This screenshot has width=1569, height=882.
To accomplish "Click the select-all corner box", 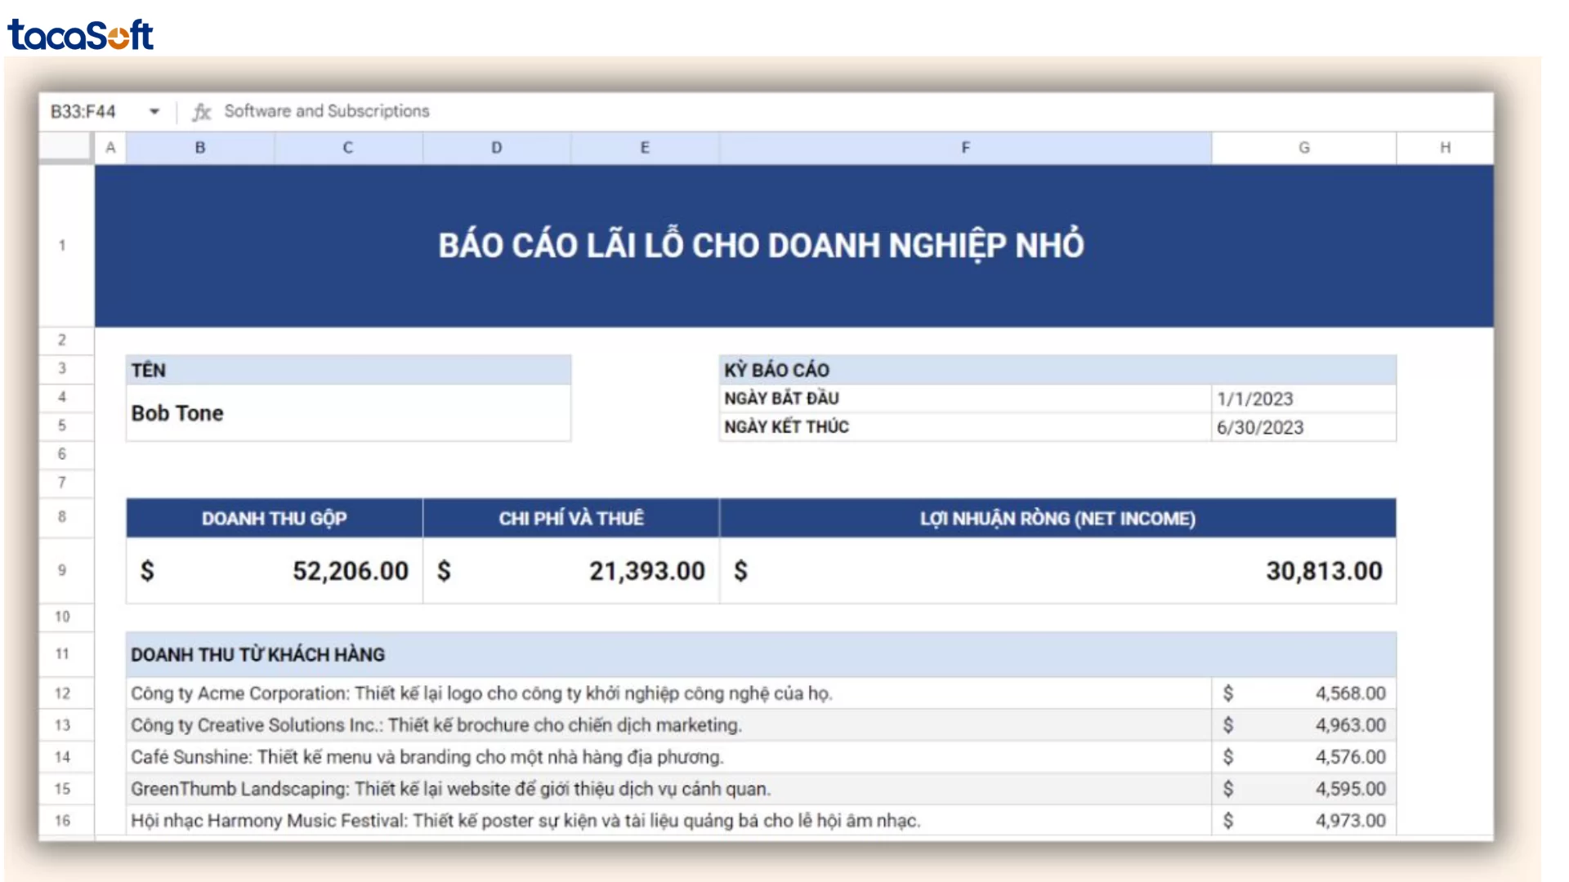I will (65, 147).
